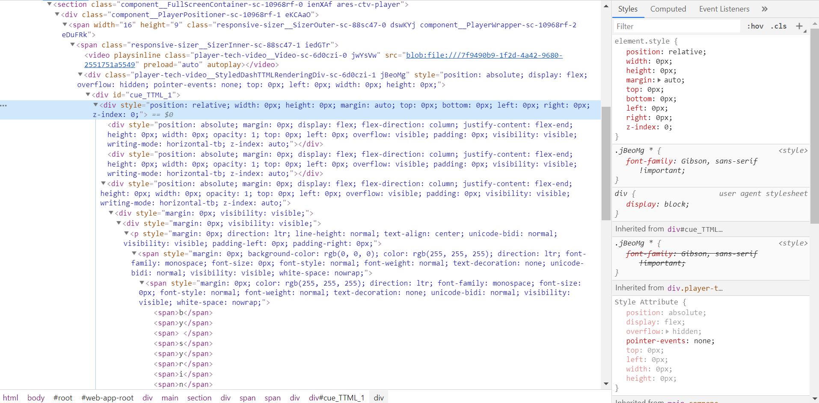The width and height of the screenshot is (819, 403).
Task: Select div#cue_TTML_1 in the breadcrumb bar
Action: point(336,397)
